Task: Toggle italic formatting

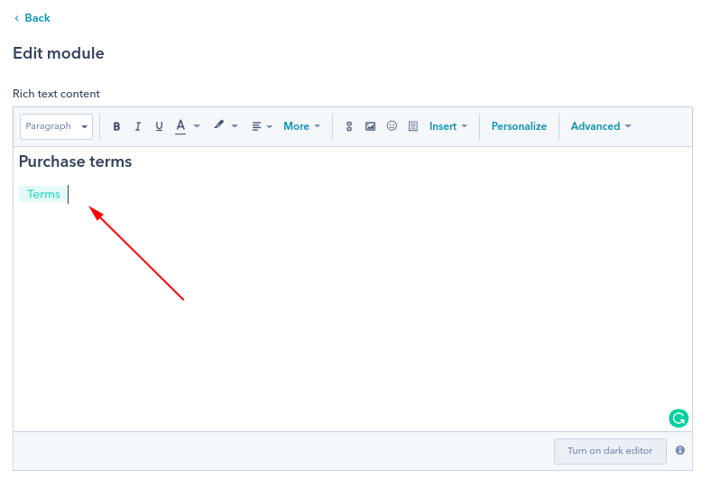Action: (138, 127)
